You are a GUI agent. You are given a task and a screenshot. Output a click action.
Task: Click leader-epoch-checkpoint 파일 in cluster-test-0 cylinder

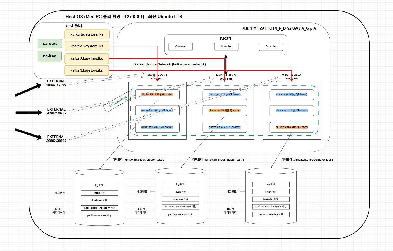99,208
